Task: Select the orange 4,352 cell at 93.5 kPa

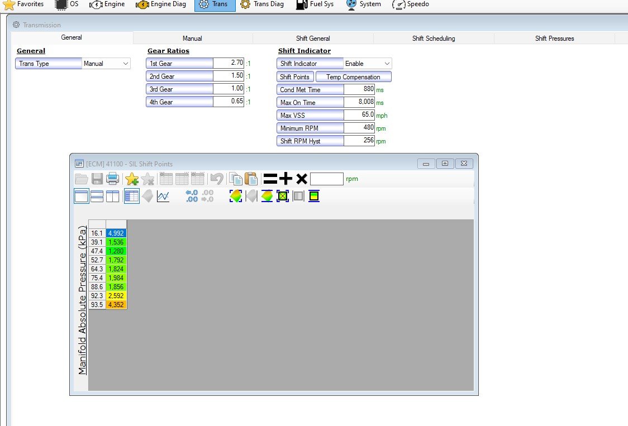Action: pos(116,305)
